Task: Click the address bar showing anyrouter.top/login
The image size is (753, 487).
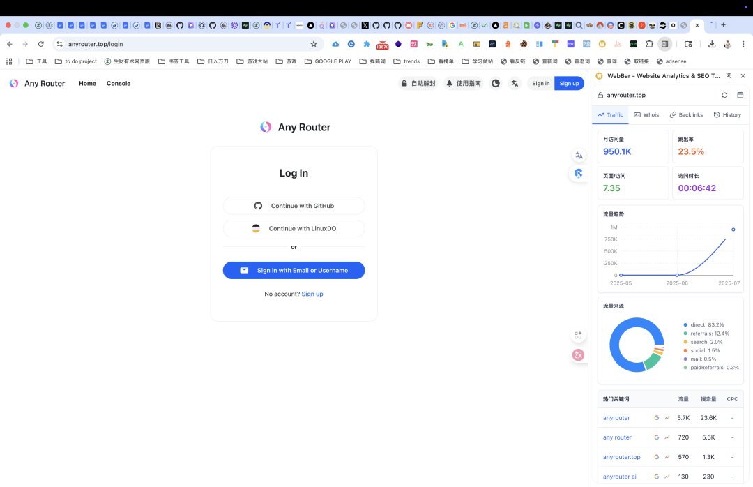Action: (188, 44)
